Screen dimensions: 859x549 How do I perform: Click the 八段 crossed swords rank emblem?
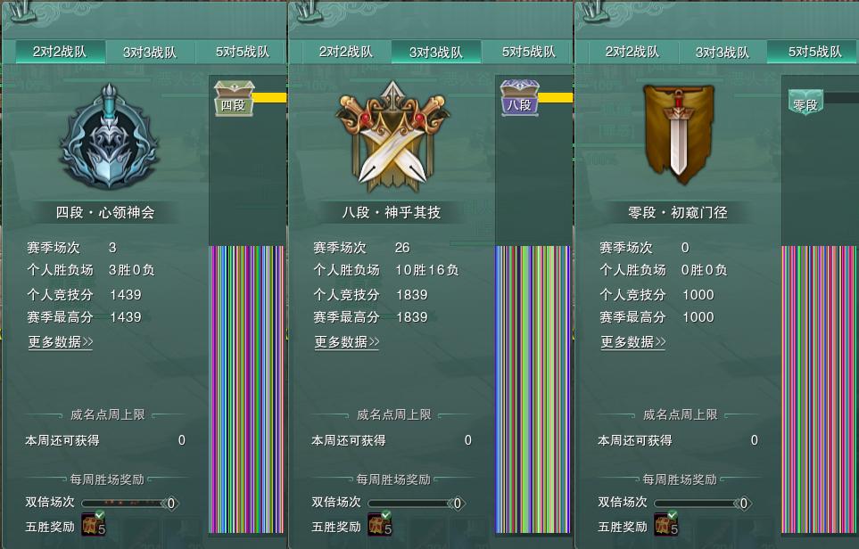click(392, 137)
